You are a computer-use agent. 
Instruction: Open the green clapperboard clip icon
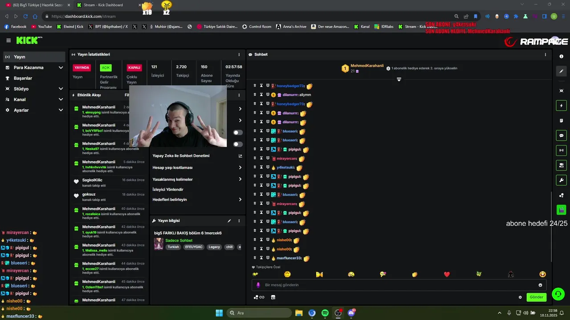(561, 210)
